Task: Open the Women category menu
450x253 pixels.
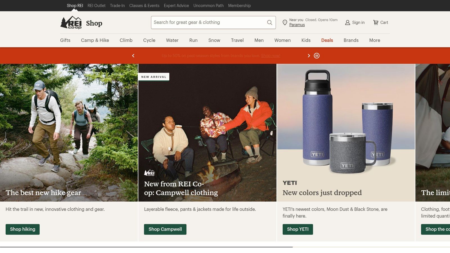Action: [x=282, y=40]
